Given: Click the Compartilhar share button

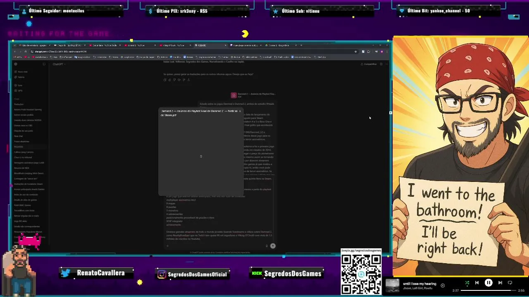Looking at the screenshot, I should 369,64.
